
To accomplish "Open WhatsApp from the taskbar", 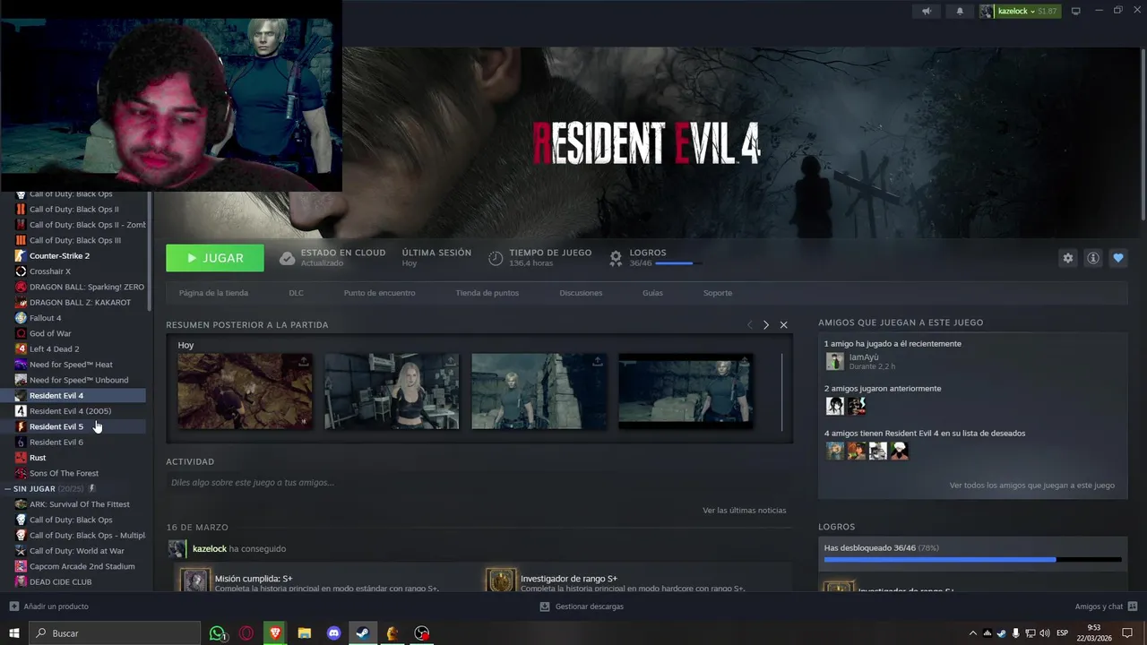I will [217, 633].
